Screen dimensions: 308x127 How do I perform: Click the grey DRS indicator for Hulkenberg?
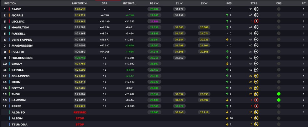click(279, 58)
